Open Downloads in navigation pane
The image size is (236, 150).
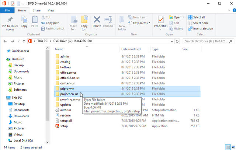click(x=21, y=116)
